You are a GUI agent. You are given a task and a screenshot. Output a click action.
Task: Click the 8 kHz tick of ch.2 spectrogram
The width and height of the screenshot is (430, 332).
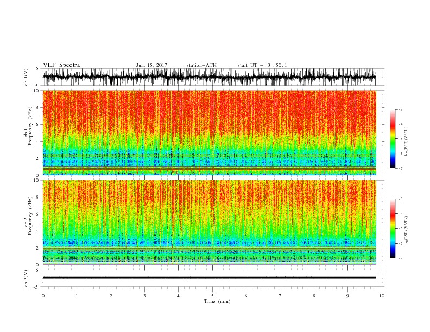[38, 197]
